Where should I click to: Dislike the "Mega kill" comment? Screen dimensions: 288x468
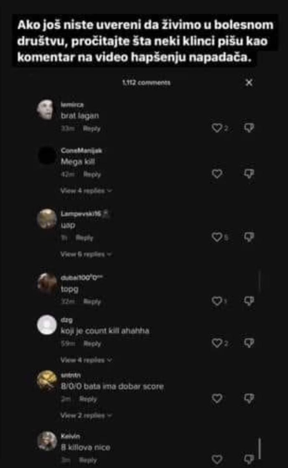click(x=249, y=174)
